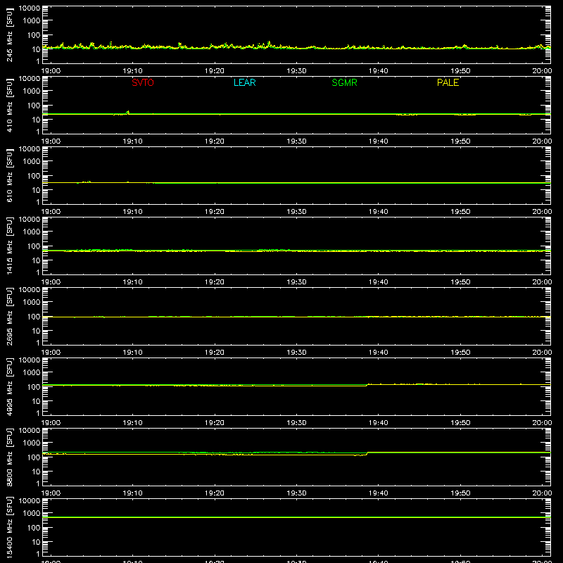Click 19:10 time label under 2695 MHz plot
This screenshot has width=563, height=563.
[132, 353]
